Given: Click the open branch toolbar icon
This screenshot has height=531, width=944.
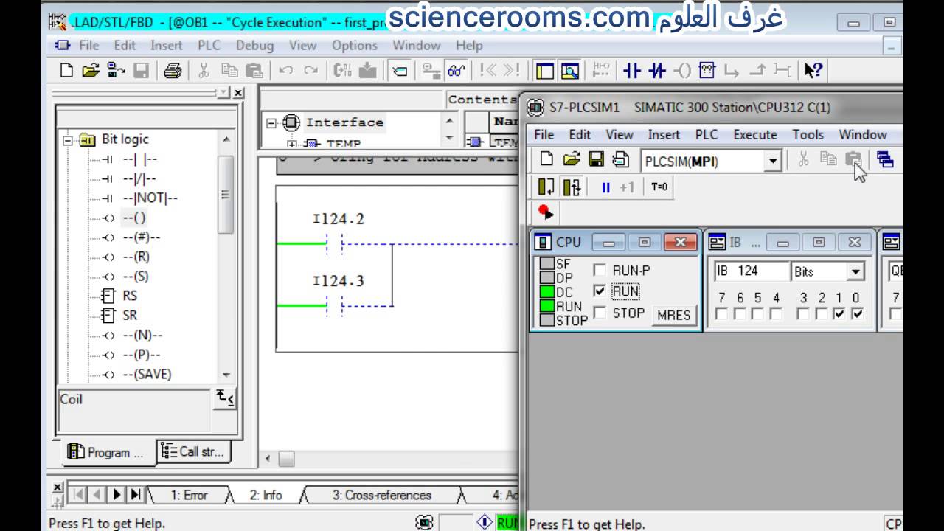Looking at the screenshot, I should 732,71.
